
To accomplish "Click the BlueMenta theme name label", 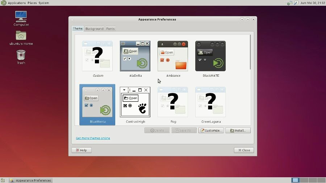I will tap(98, 122).
